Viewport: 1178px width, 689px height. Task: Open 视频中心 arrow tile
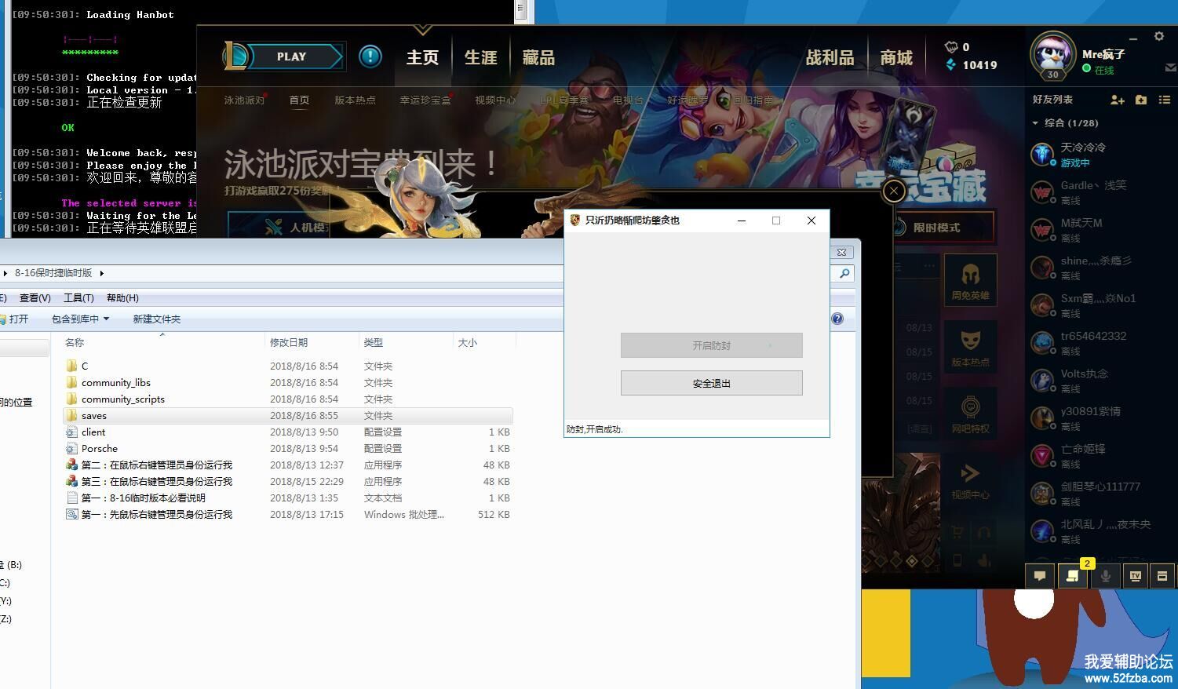coord(971,480)
